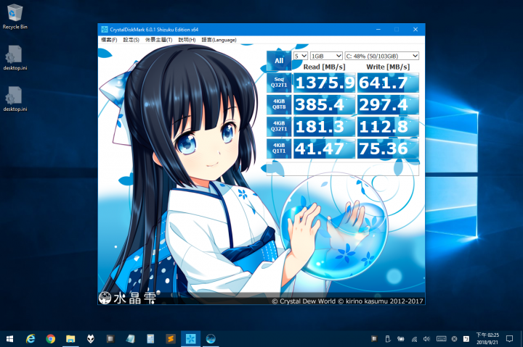Start the Seq Q32T1 benchmark
523x347 pixels.
coord(279,83)
